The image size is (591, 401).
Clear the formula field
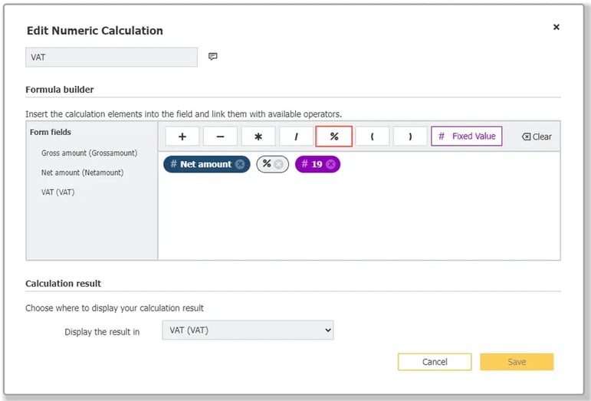point(537,136)
